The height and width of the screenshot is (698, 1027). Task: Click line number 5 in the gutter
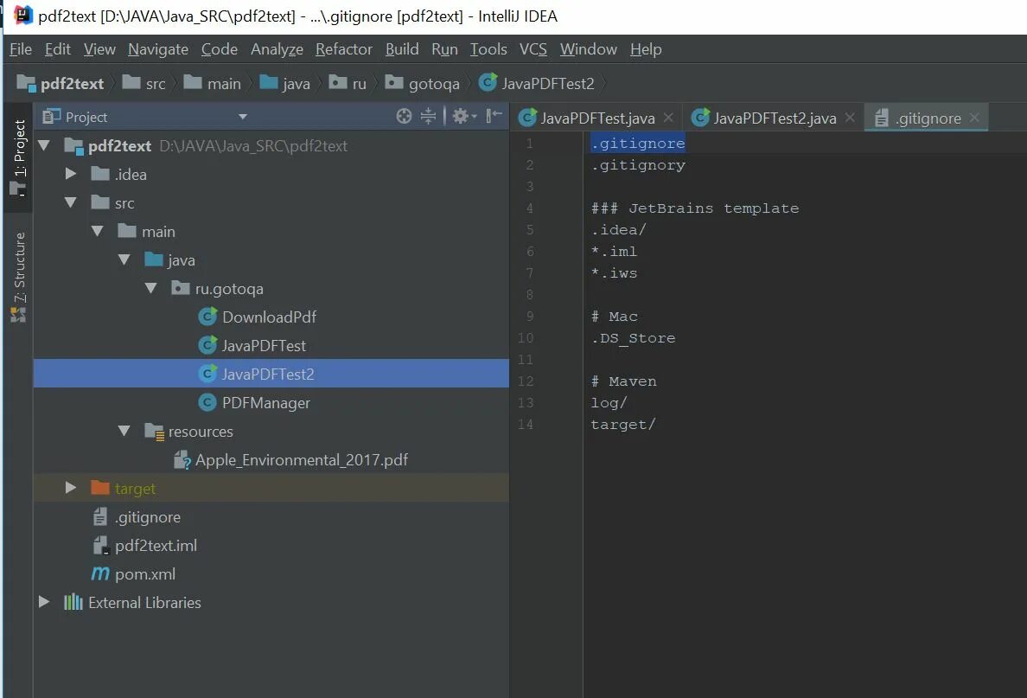529,230
